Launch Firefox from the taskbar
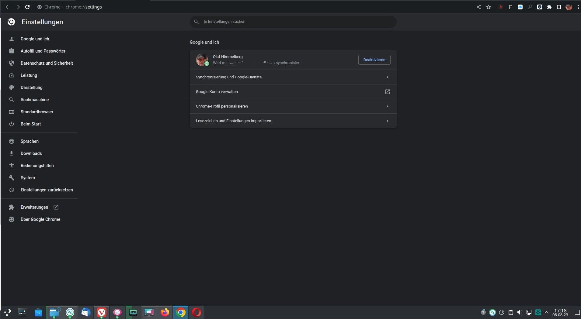Viewport: 581px width, 319px height. (165, 312)
